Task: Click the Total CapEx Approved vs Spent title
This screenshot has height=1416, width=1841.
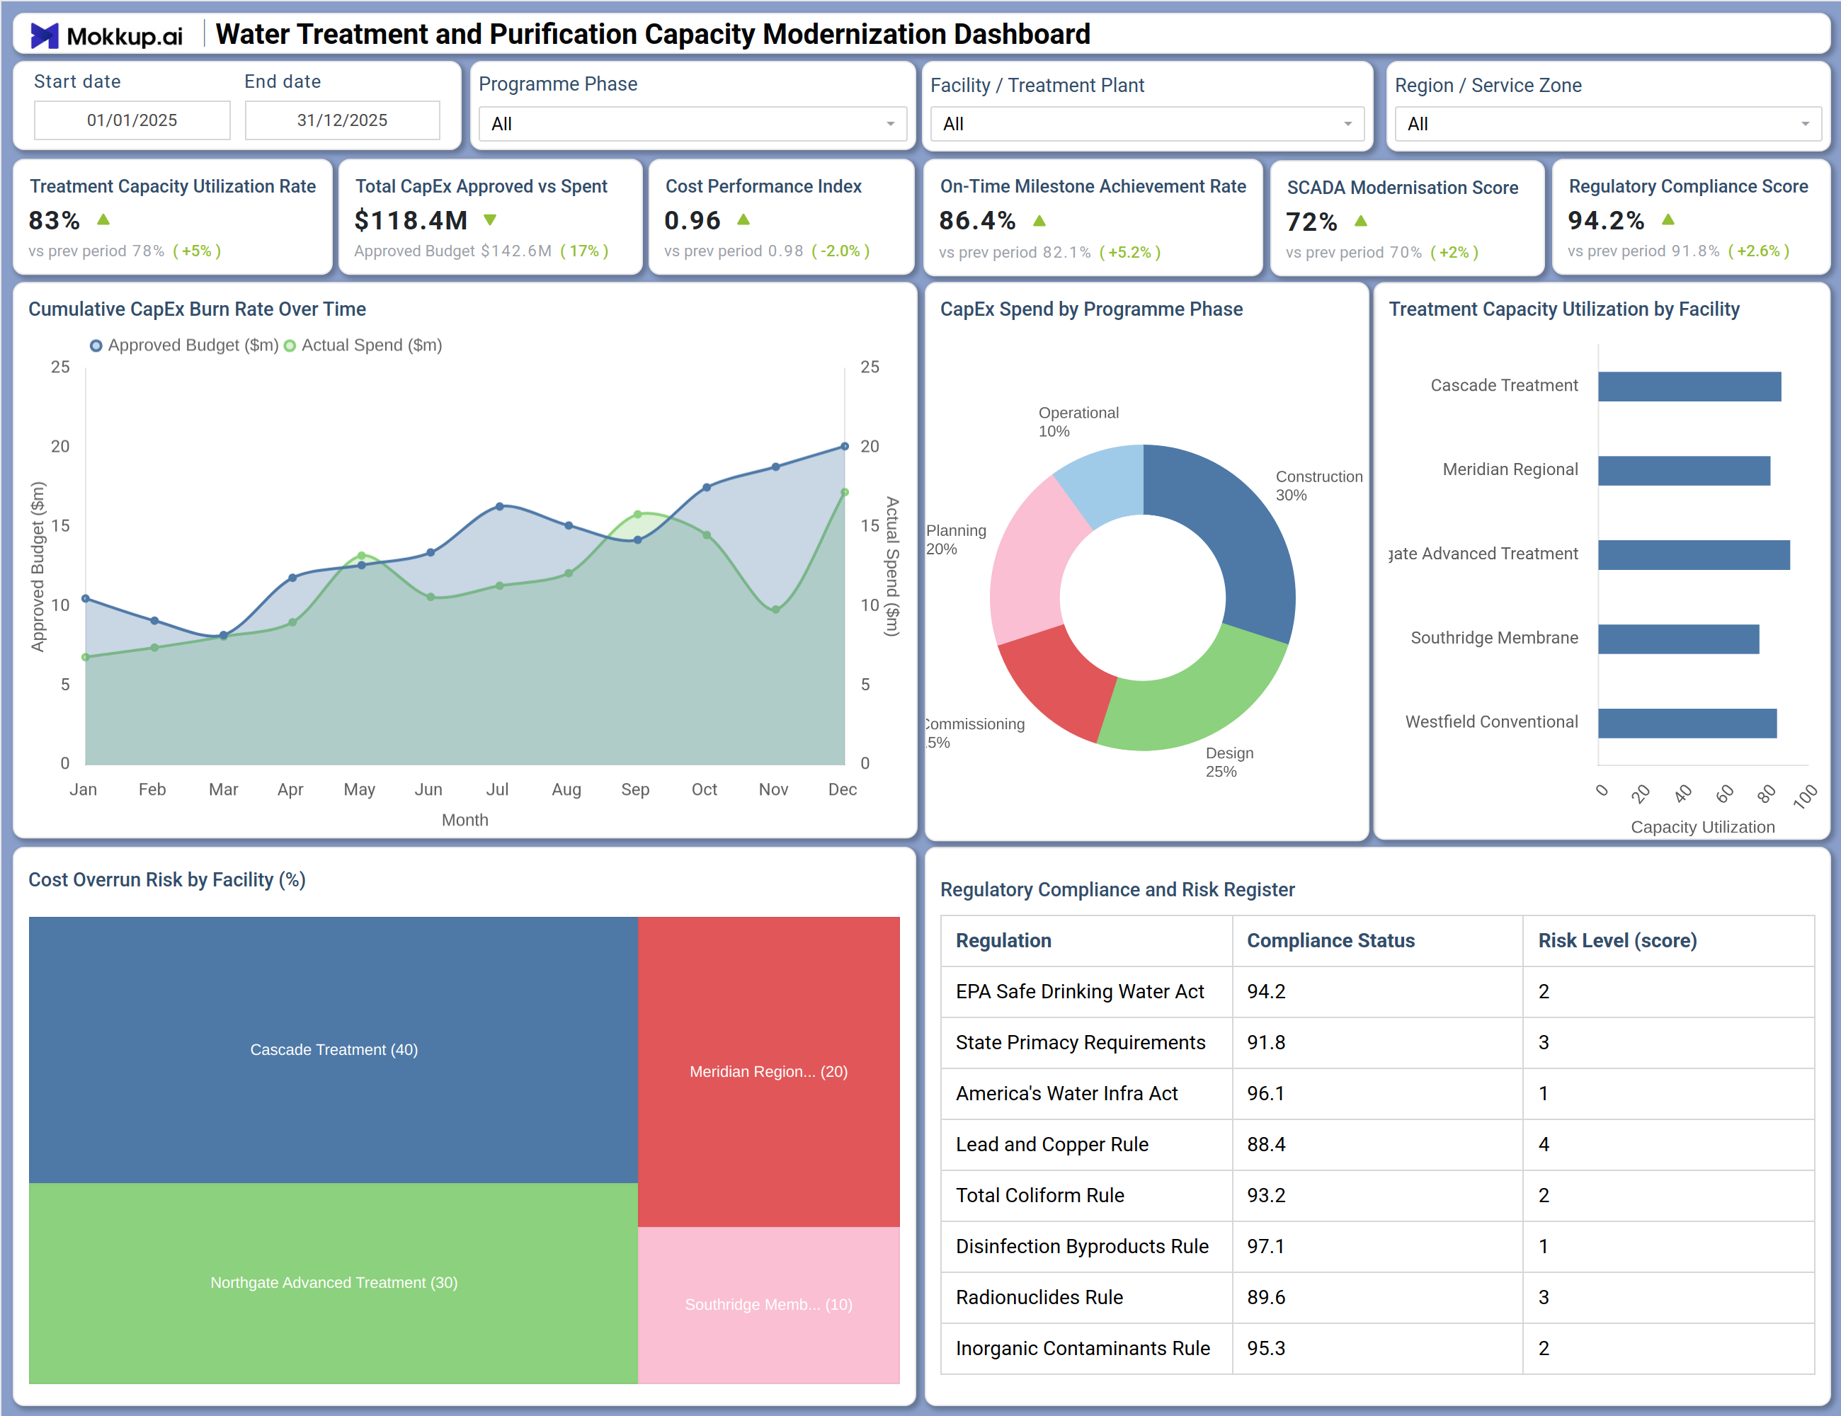Action: click(x=481, y=186)
